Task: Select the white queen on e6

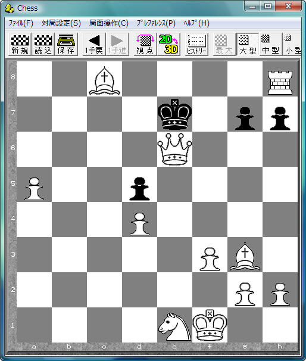Action: 174,149
